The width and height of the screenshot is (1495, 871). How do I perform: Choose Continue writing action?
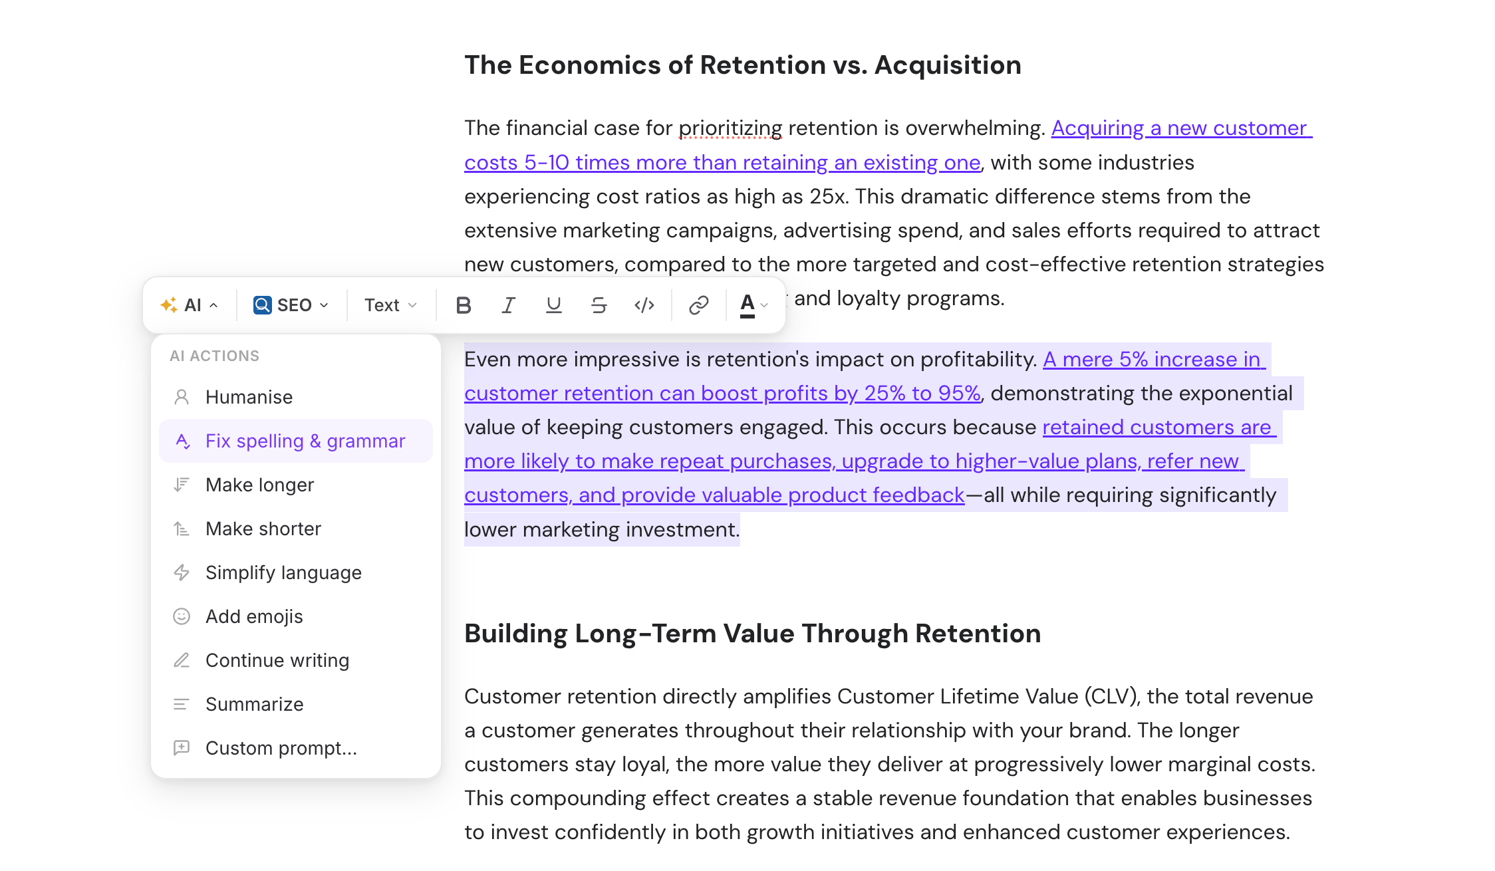277,660
